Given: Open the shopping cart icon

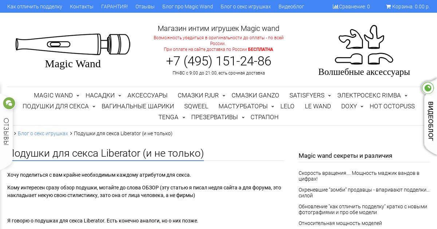Looking at the screenshot, I should [388, 7].
